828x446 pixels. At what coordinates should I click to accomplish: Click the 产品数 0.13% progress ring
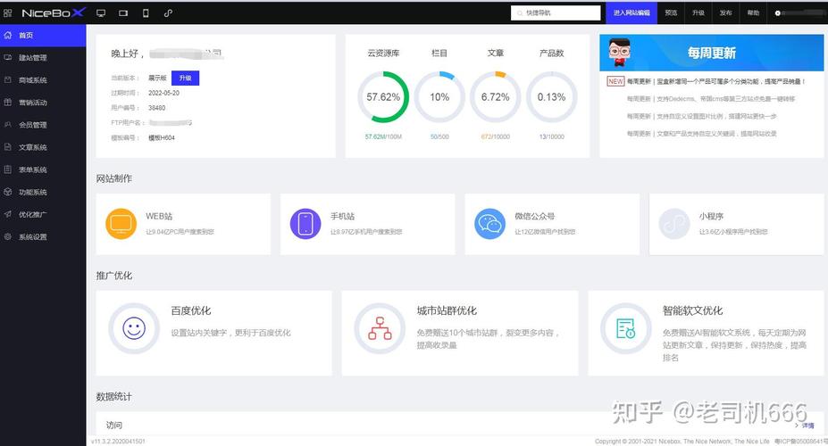tap(552, 97)
